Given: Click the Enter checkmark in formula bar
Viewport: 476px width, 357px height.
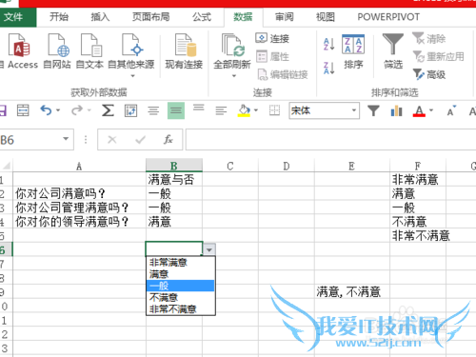Looking at the screenshot, I should (x=140, y=139).
